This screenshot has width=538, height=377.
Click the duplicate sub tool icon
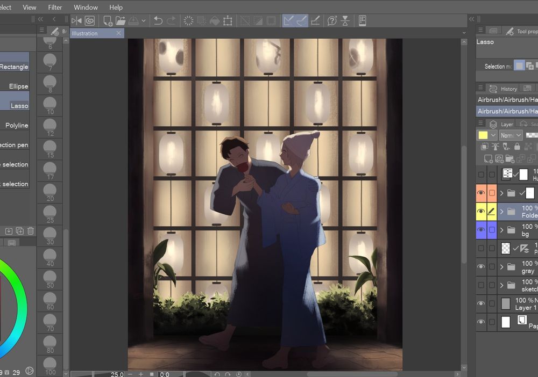(19, 231)
